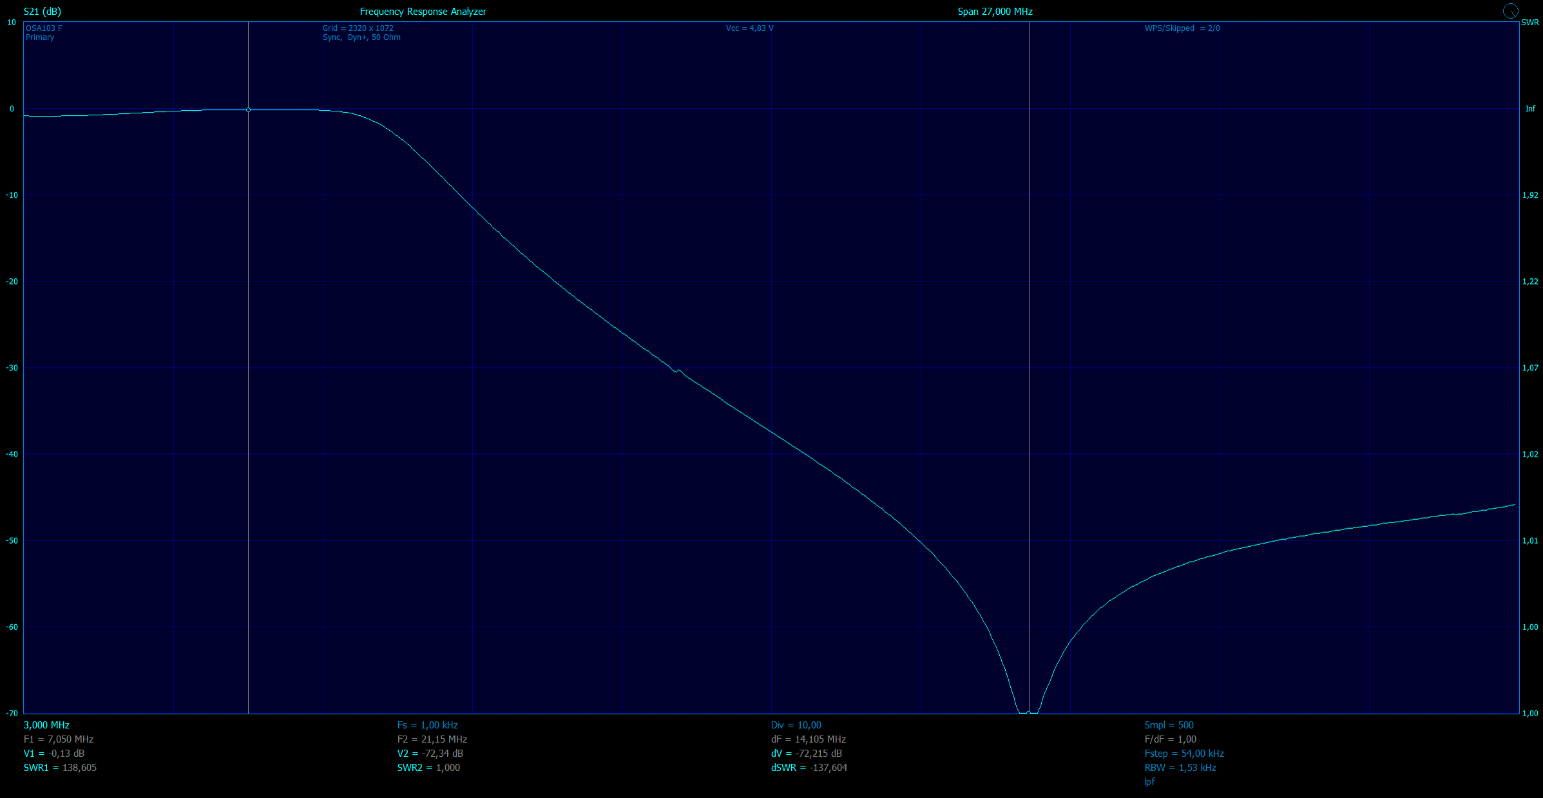Click the F1 = 7,050 MHz marker readout

click(x=58, y=739)
